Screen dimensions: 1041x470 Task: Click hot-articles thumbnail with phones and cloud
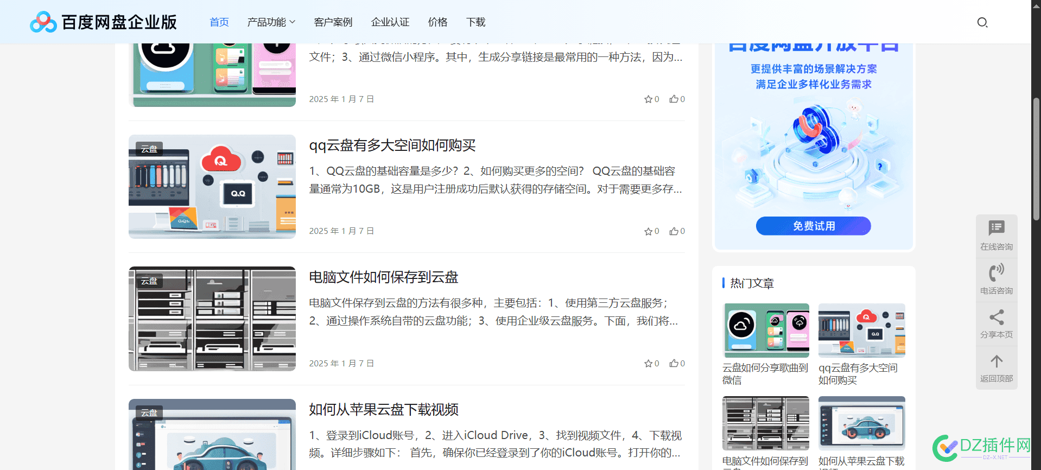[766, 331]
